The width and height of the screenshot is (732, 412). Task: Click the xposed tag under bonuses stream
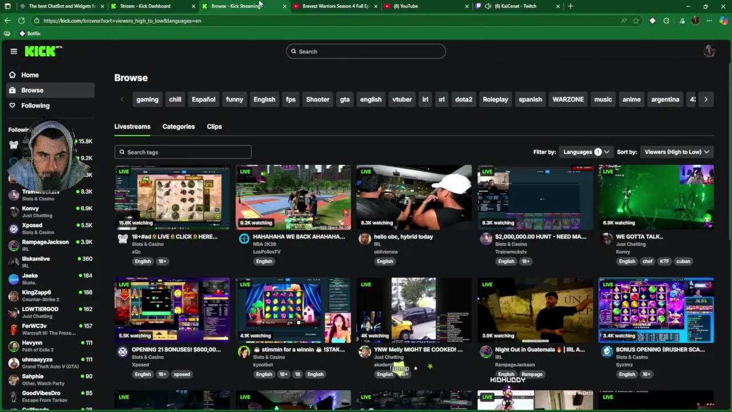(182, 374)
